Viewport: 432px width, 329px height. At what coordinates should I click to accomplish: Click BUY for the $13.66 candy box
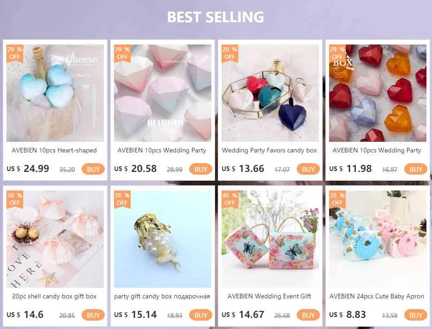[308, 169]
